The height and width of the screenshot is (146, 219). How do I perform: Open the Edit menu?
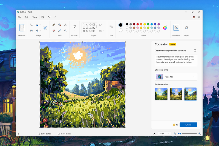27,17
